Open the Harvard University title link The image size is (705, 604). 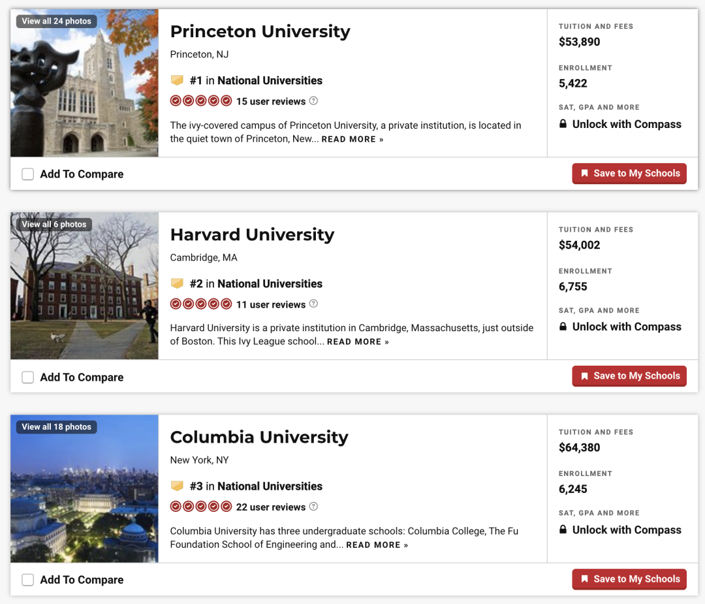click(252, 234)
